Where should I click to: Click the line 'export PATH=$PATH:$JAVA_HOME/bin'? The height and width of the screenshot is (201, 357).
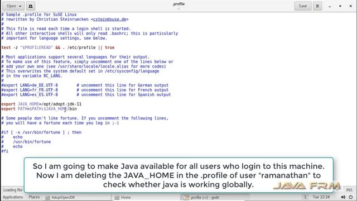pos(39,109)
